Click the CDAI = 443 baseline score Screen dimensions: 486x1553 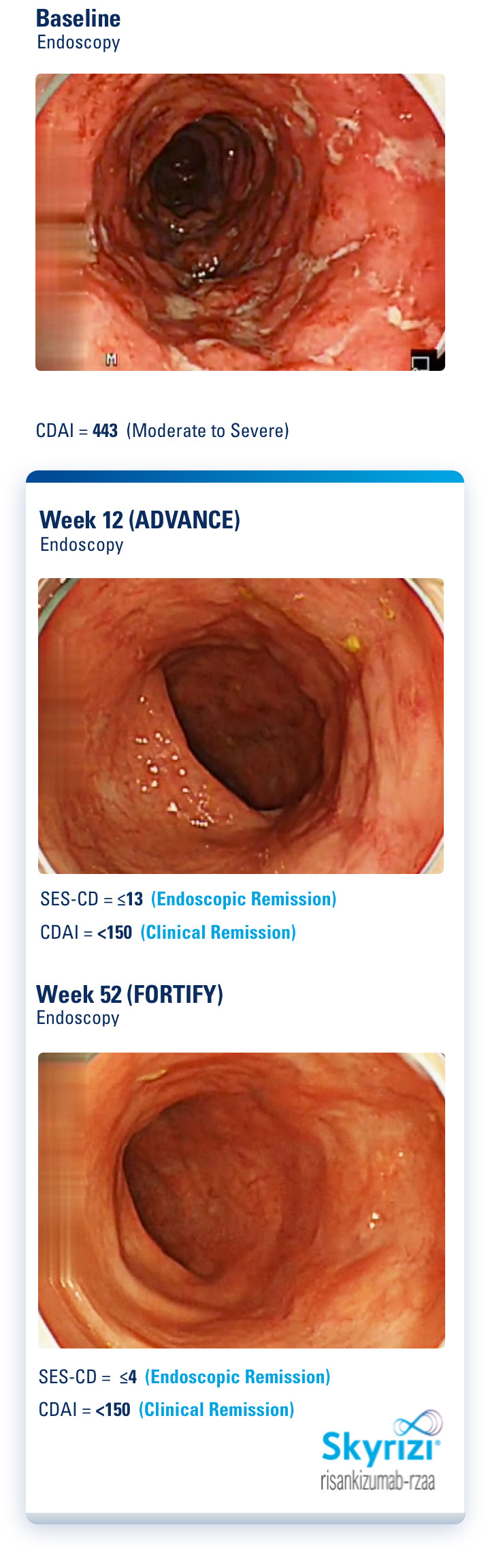click(77, 431)
